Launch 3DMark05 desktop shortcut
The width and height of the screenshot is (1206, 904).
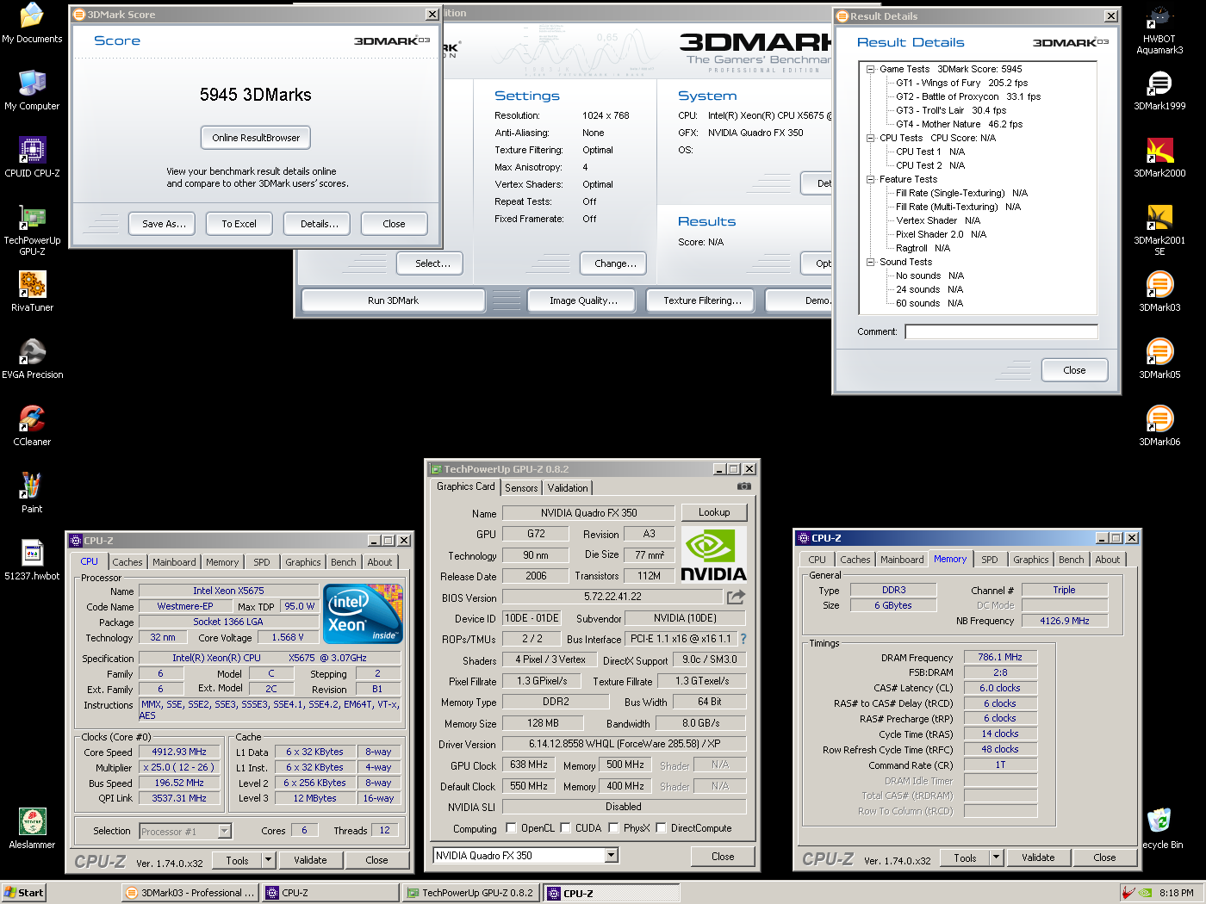point(1159,359)
